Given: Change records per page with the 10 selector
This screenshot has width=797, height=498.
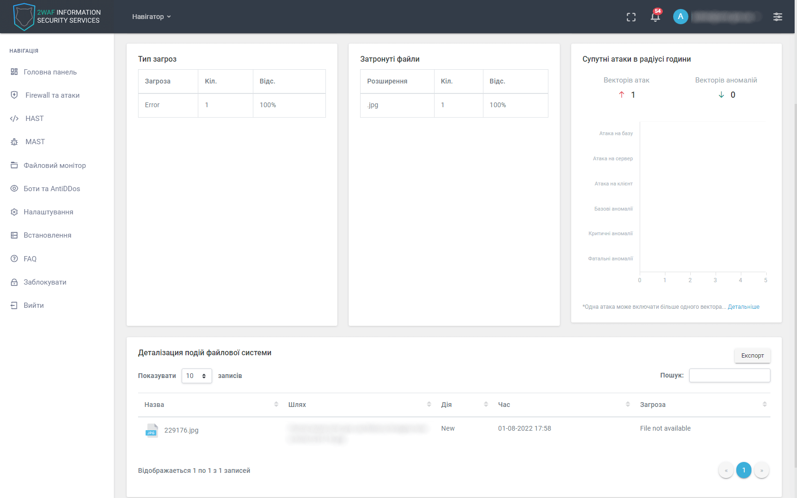Looking at the screenshot, I should [x=196, y=376].
